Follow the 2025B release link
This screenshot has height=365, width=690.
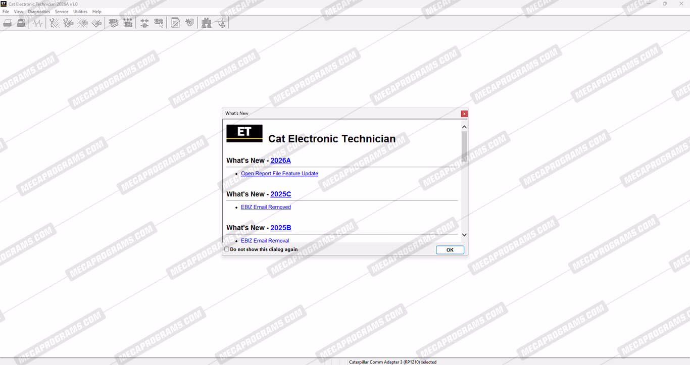click(x=281, y=228)
